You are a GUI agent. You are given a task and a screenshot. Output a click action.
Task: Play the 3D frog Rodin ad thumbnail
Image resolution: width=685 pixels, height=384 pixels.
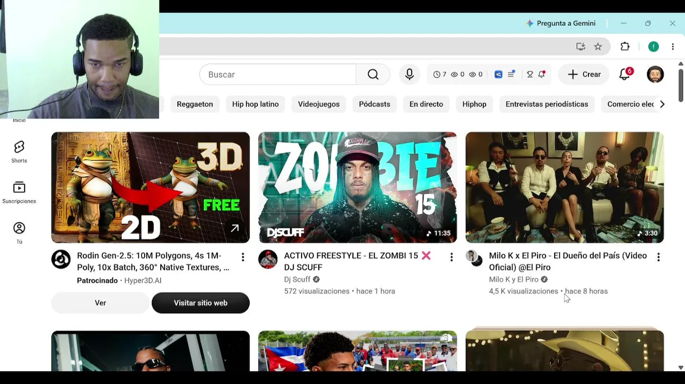[151, 188]
